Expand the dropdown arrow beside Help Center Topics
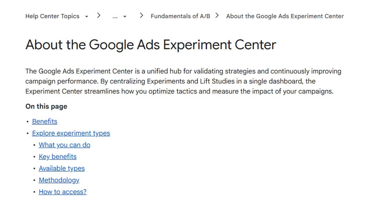Screen dimensions: 372x209 pyautogui.click(x=86, y=17)
